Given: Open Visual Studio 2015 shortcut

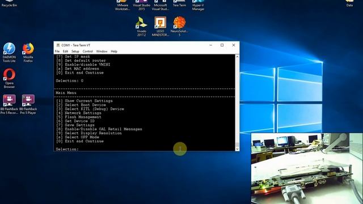Looking at the screenshot, I should click(141, 5).
